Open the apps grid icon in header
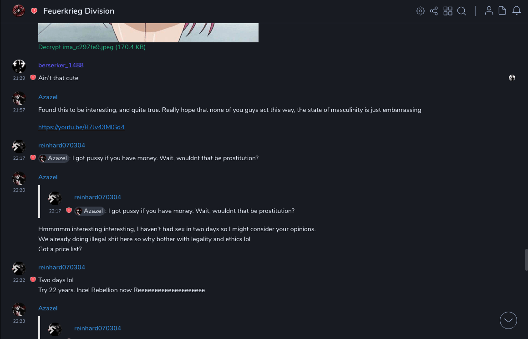 coord(448,11)
